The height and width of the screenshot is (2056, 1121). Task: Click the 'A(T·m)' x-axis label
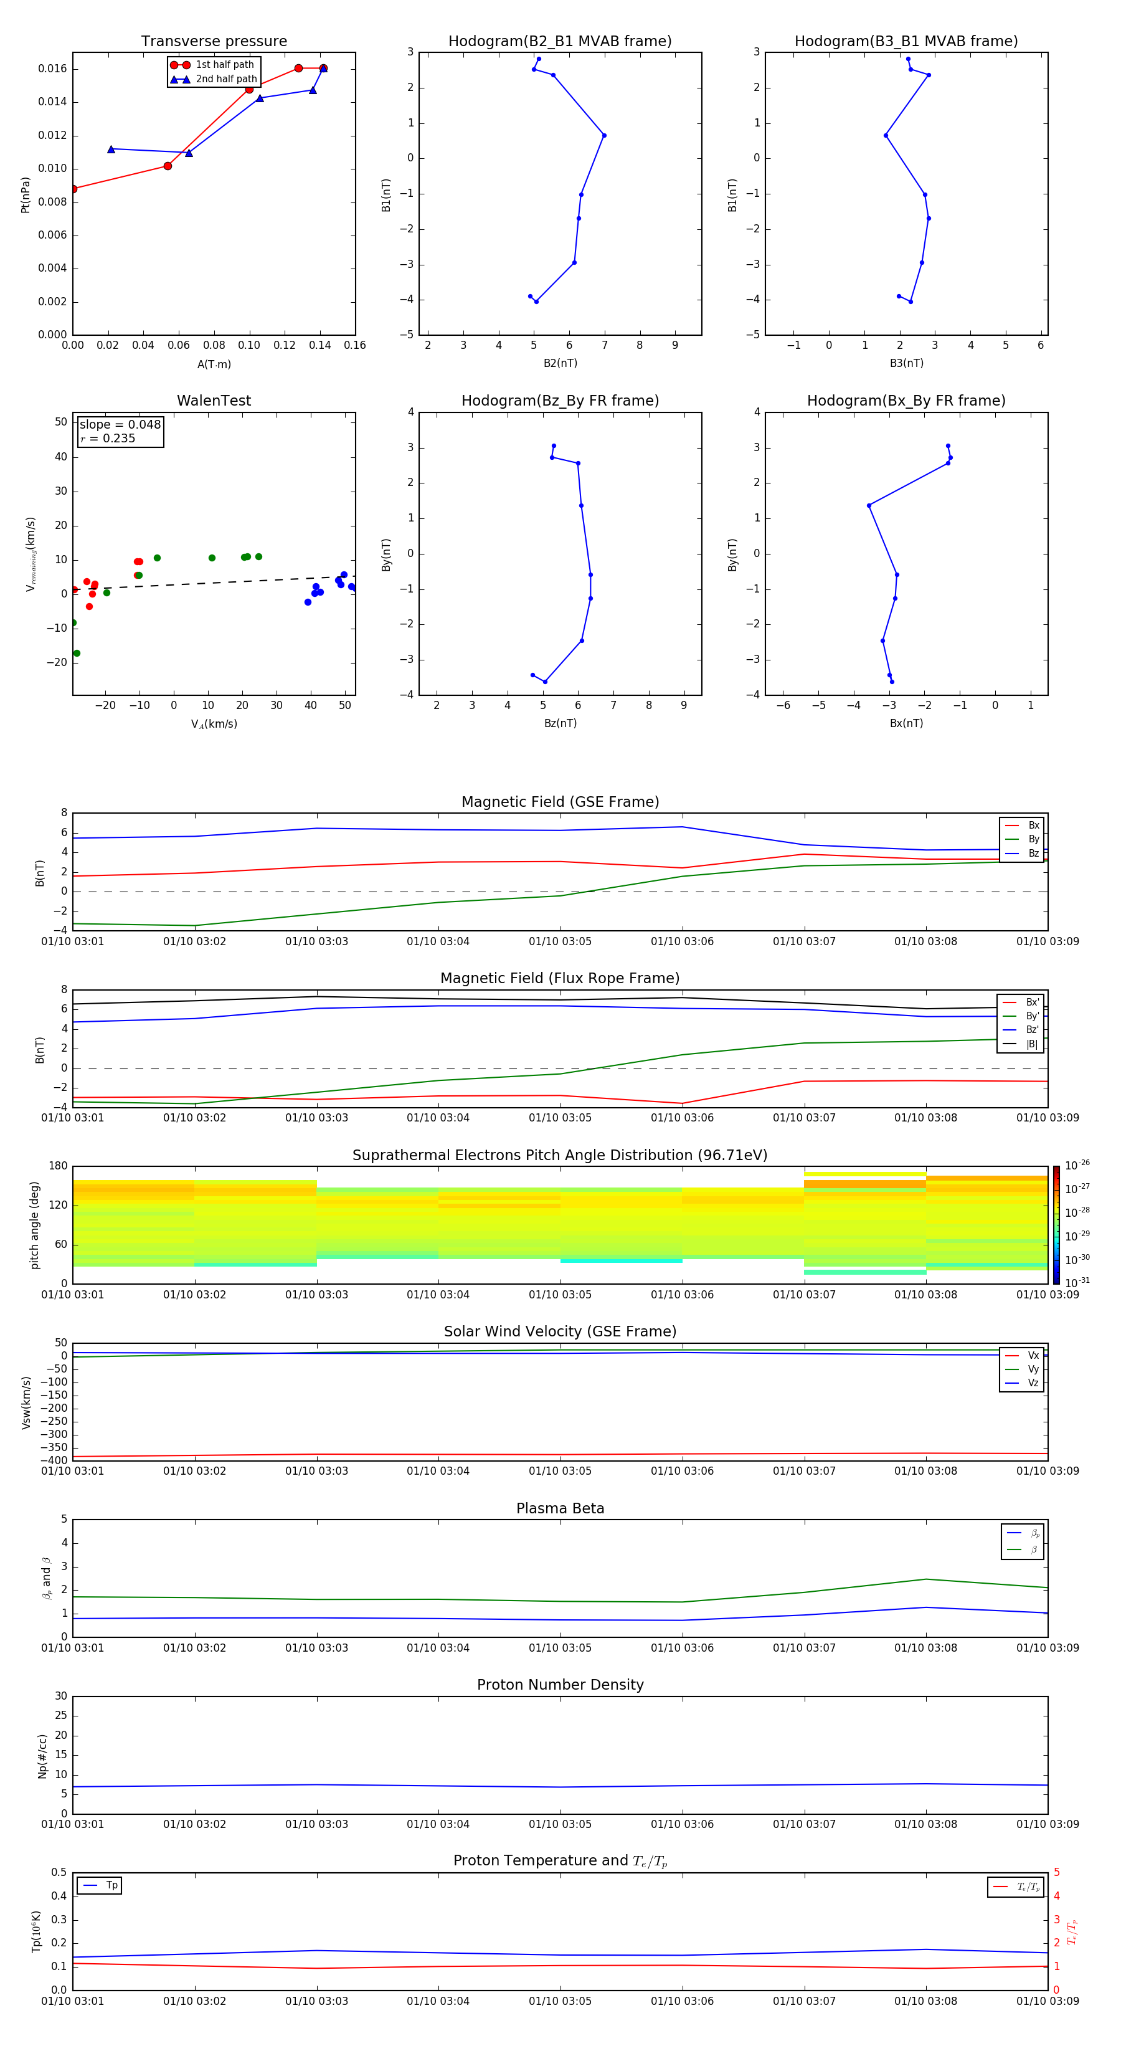[214, 364]
